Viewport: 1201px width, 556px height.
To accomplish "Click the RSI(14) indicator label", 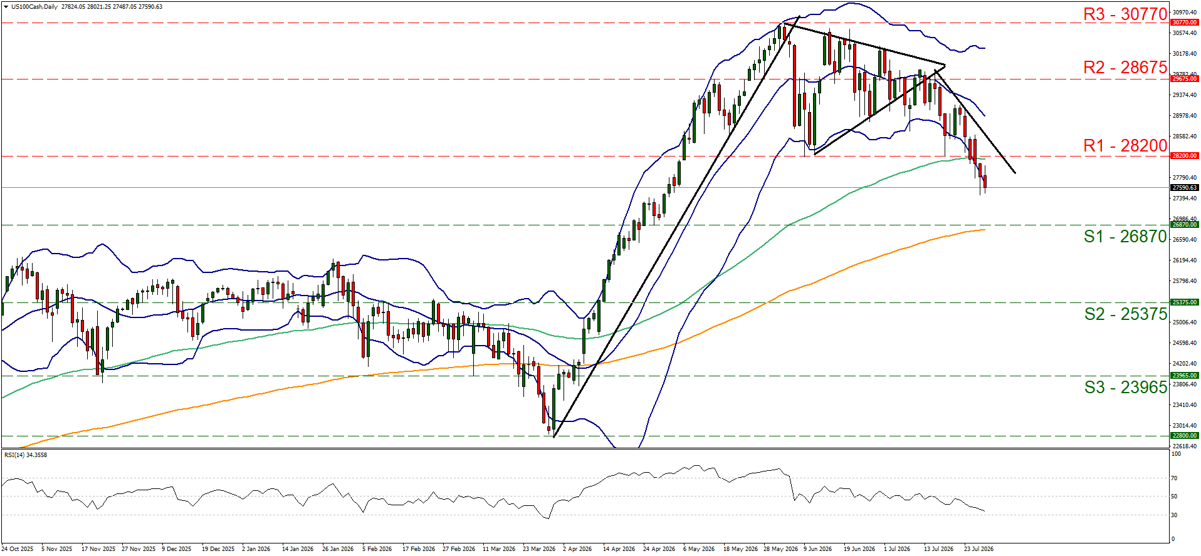I will [x=26, y=455].
